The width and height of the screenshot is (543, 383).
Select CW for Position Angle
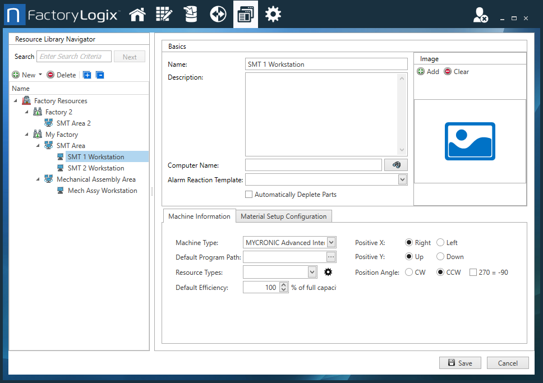pyautogui.click(x=408, y=272)
